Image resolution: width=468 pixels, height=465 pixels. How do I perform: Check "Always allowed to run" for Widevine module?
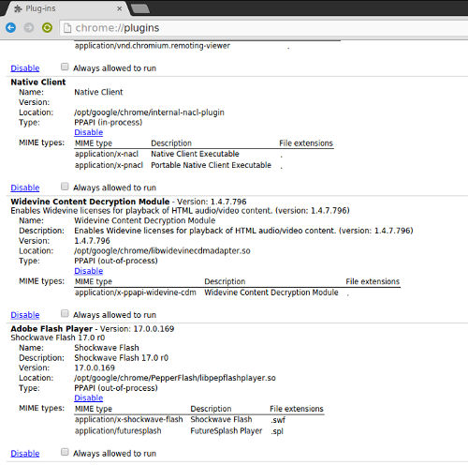point(65,313)
